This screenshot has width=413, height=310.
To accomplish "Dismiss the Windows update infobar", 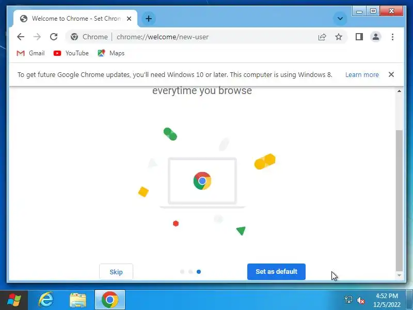I will [391, 74].
